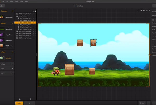Toggle lock of the highlighted layer row

click(35, 23)
